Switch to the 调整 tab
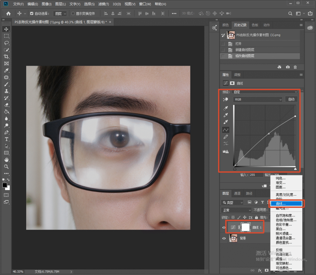 pos(237,75)
